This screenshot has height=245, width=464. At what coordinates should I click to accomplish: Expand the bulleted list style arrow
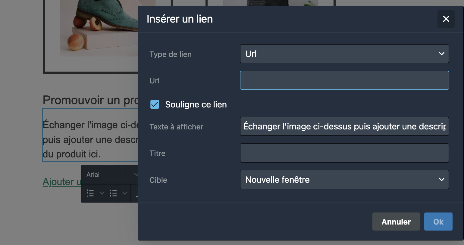pos(125,193)
